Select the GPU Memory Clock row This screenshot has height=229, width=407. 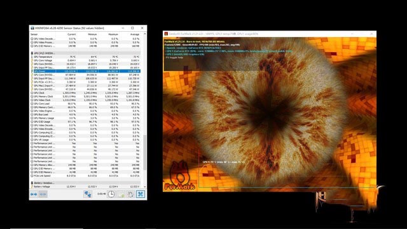coord(85,96)
